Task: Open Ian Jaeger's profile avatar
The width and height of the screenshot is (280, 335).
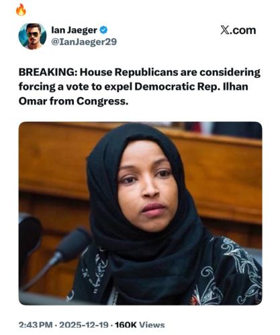Action: [32, 36]
